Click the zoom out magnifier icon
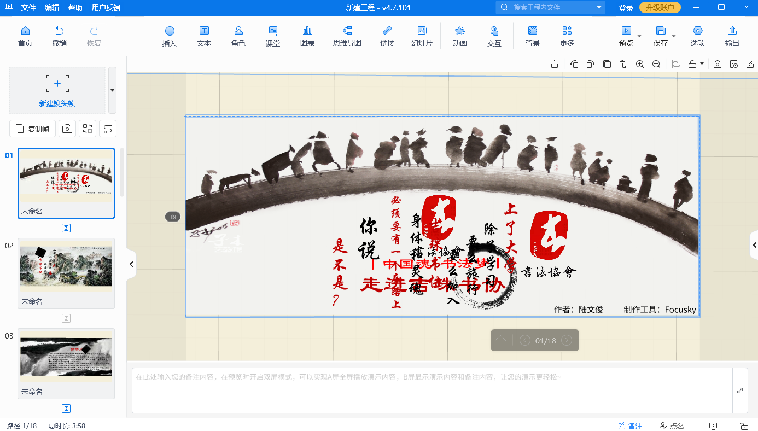This screenshot has width=758, height=431. pyautogui.click(x=656, y=64)
